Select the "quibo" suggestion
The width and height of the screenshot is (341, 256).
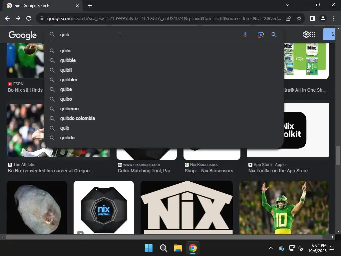click(x=164, y=99)
